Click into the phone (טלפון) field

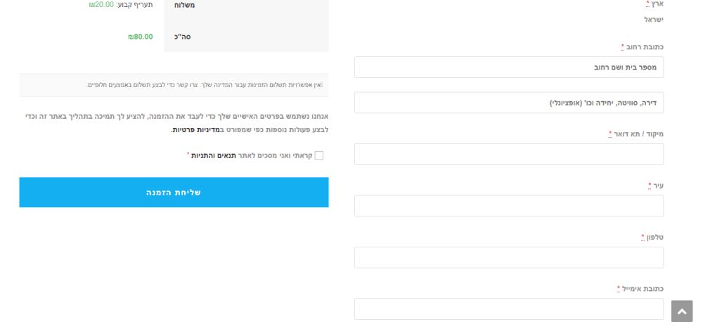[508, 257]
